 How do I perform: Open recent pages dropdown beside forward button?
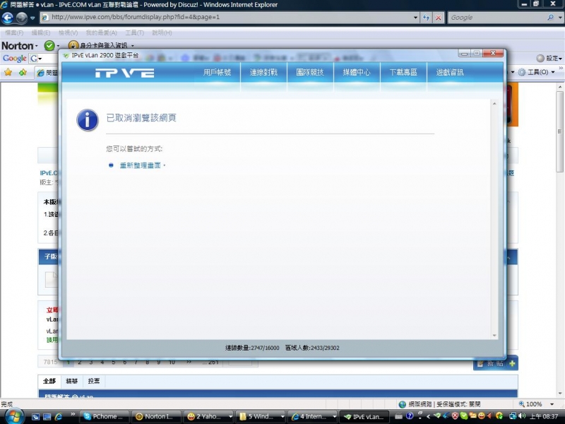click(32, 18)
